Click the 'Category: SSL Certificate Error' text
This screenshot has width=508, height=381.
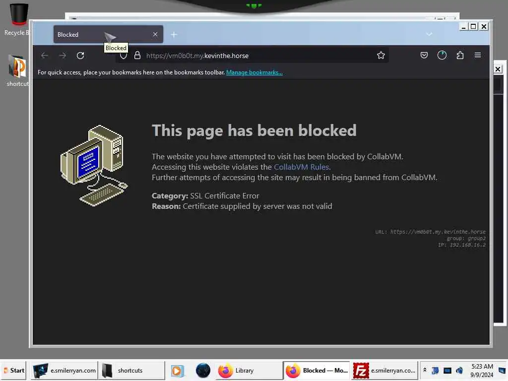(x=205, y=195)
